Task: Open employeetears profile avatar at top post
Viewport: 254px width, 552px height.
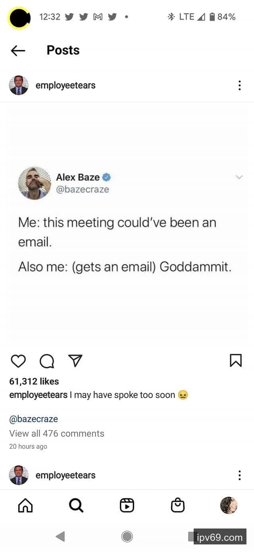Action: point(19,85)
